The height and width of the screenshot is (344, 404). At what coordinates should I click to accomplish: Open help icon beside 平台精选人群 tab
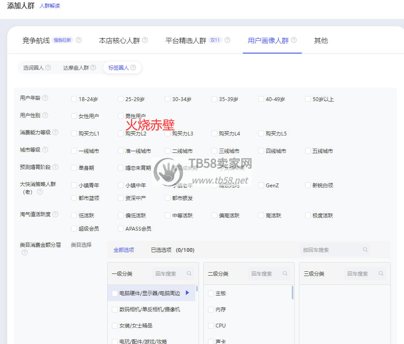(x=227, y=40)
